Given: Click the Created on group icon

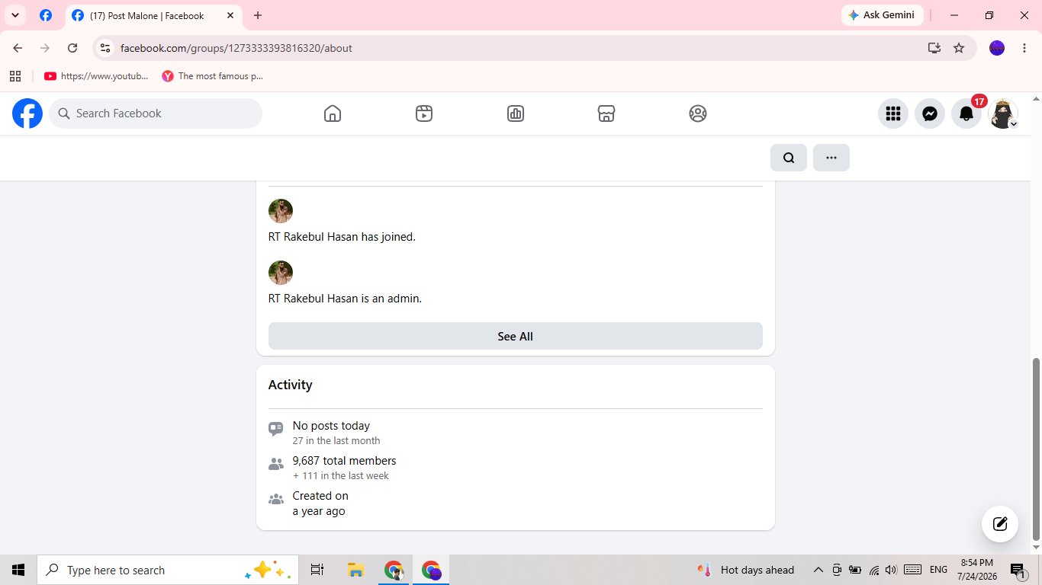Looking at the screenshot, I should 276,500.
